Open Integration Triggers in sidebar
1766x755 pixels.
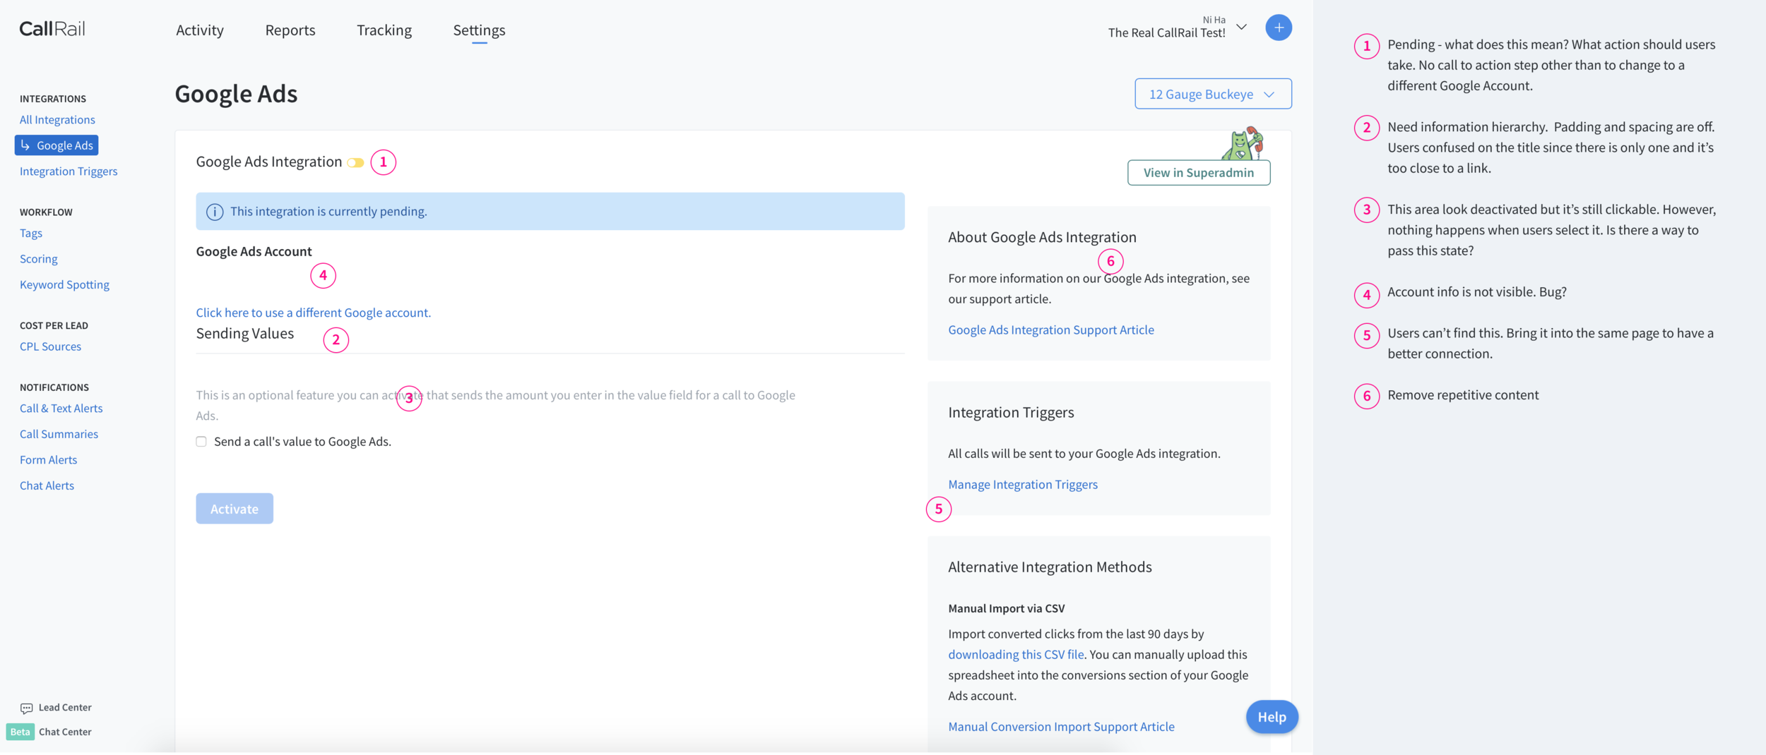click(x=69, y=171)
